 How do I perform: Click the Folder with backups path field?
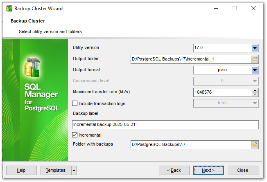(x=190, y=144)
